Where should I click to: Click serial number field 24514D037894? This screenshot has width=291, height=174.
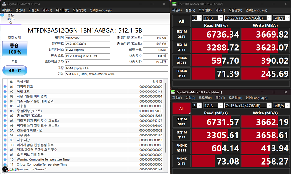[x=88, y=44]
